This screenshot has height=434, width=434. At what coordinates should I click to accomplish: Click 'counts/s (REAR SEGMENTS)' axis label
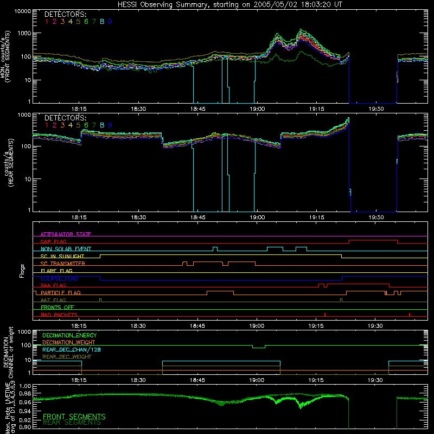tap(8, 163)
